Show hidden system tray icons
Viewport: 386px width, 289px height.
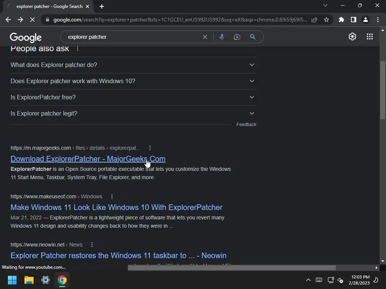(x=308, y=280)
